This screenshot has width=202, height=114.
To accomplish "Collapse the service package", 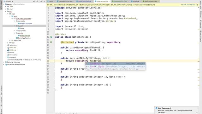I will 14,33.
